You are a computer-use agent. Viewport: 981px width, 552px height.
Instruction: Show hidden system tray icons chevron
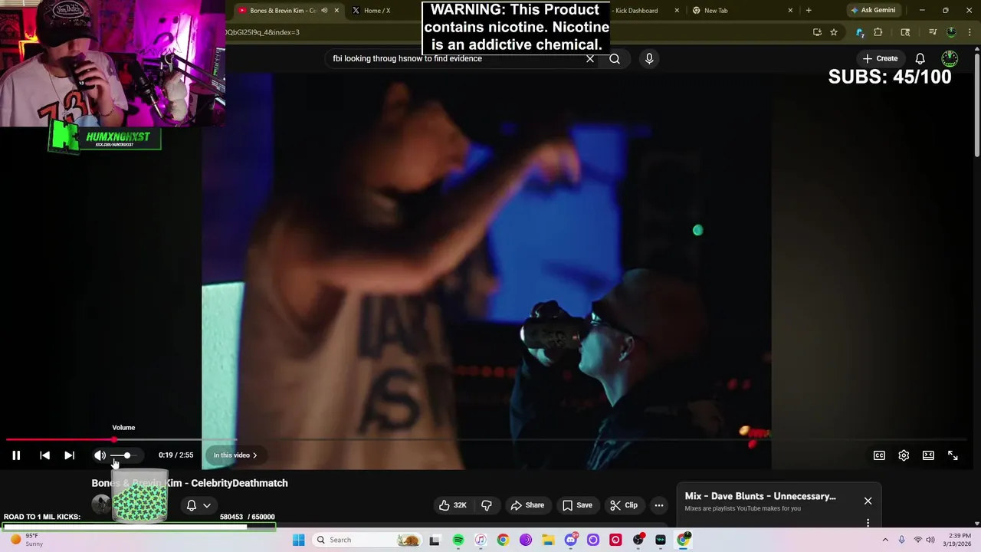tap(885, 540)
